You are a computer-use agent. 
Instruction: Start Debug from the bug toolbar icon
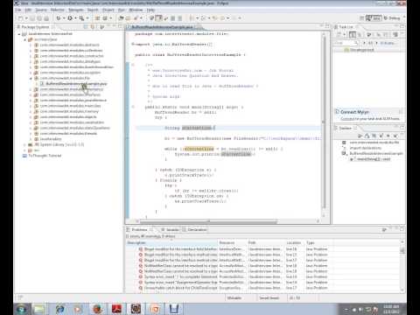tap(59, 18)
